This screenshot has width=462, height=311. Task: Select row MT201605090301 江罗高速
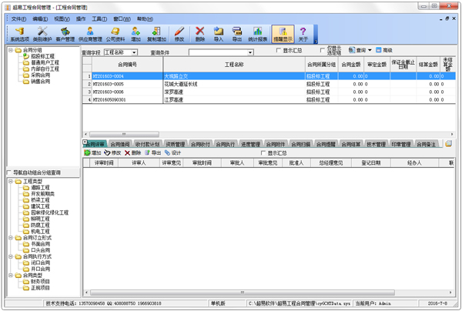[x=269, y=99]
